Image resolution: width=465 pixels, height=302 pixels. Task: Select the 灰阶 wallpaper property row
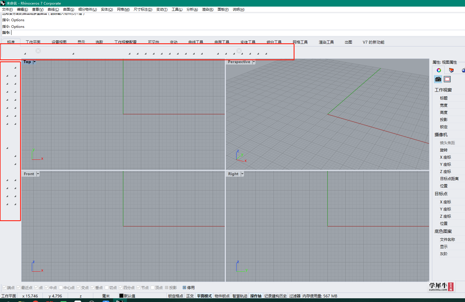(449, 254)
